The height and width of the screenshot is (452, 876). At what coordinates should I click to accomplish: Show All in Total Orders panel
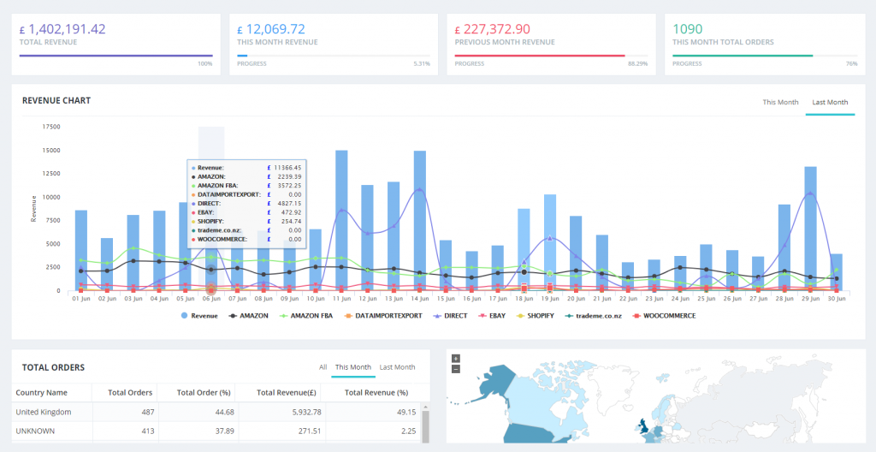[x=323, y=367]
